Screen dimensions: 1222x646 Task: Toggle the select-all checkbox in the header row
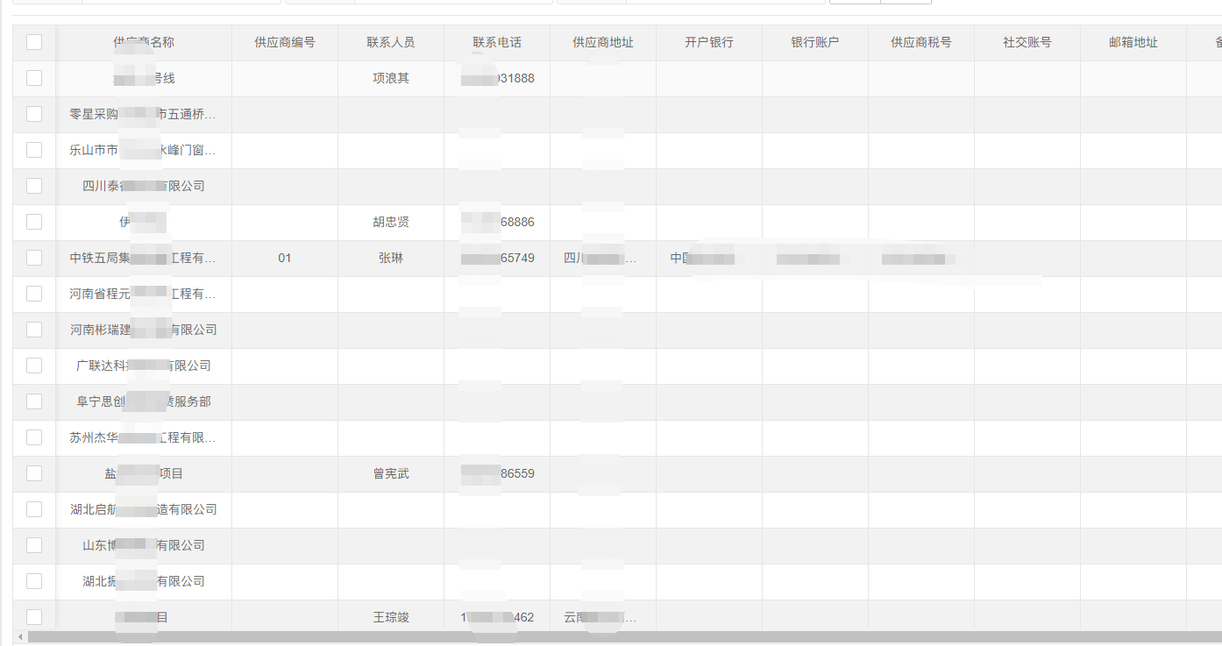pyautogui.click(x=33, y=41)
